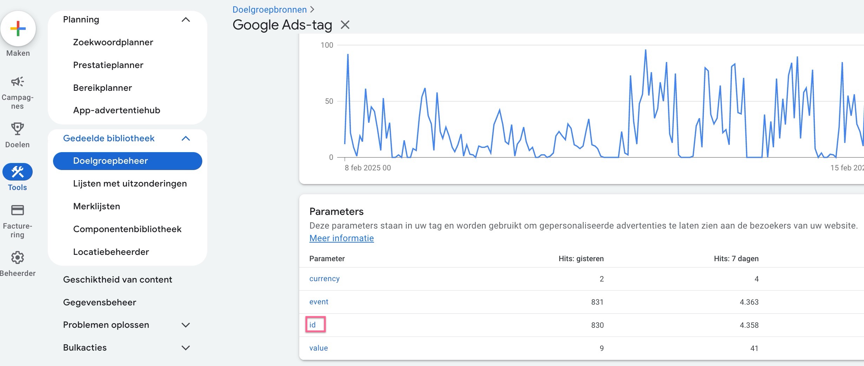Open Facturering credit card icon
The width and height of the screenshot is (864, 366).
17,210
